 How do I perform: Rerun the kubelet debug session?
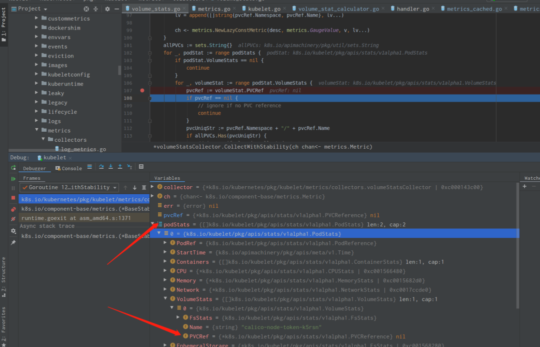point(13,168)
